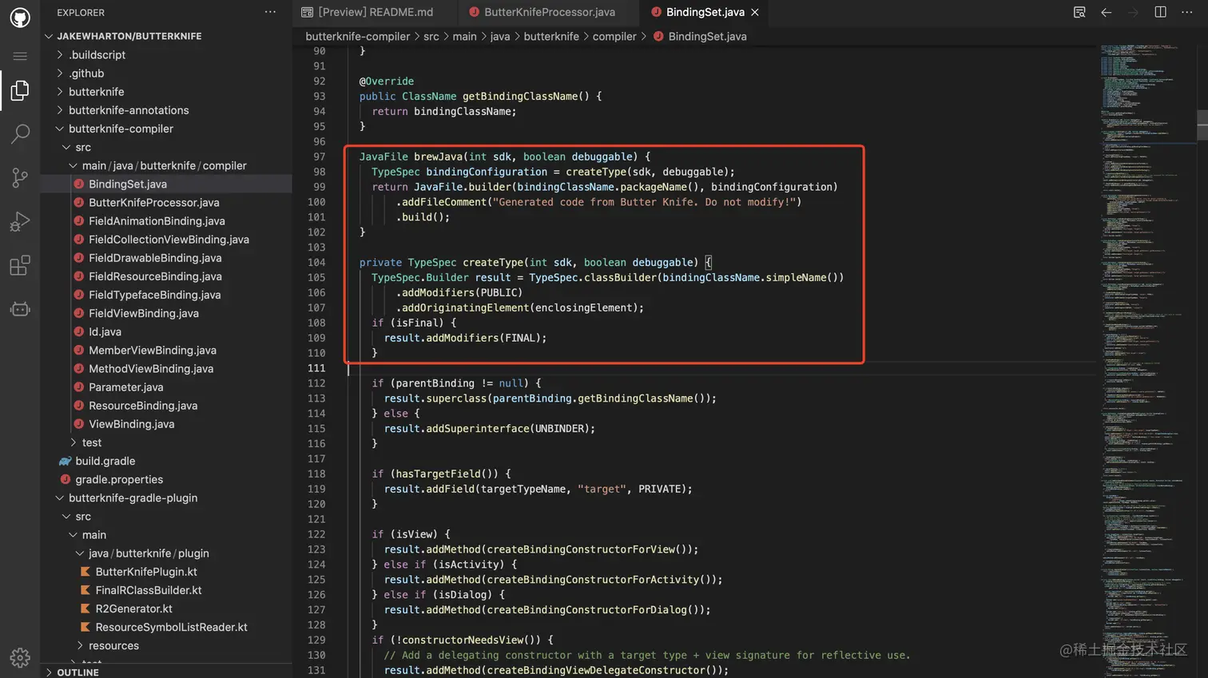Open the gradle.properties file

pyautogui.click(x=166, y=479)
